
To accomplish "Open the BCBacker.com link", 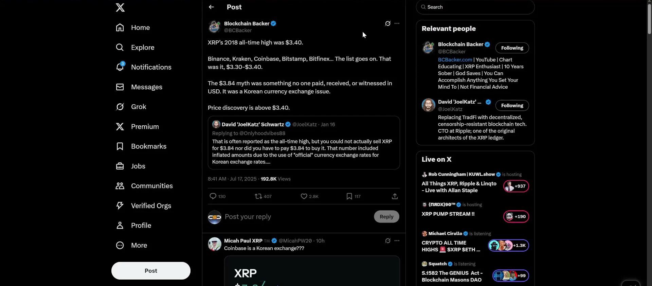I will pos(455,60).
